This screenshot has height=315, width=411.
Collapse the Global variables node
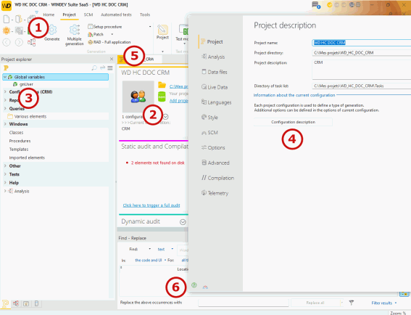5,77
